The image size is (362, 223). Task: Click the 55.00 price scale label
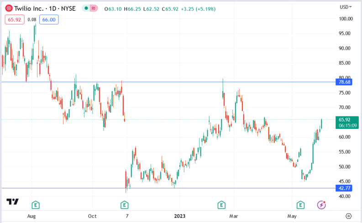click(x=345, y=152)
